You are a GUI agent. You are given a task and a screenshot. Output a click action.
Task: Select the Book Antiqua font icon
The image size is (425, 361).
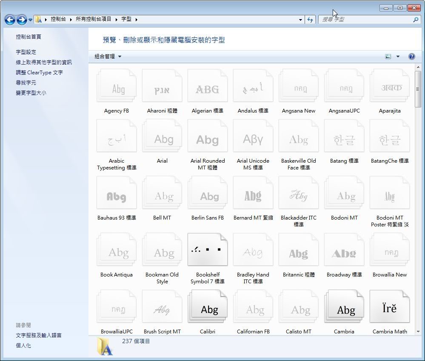[117, 249]
